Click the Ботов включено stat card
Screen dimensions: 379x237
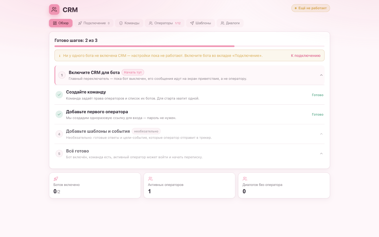coord(95,185)
